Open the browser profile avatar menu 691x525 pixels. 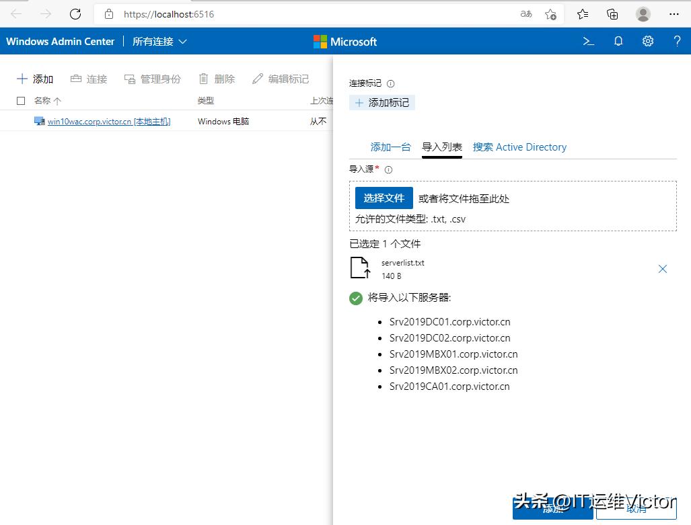pyautogui.click(x=643, y=13)
